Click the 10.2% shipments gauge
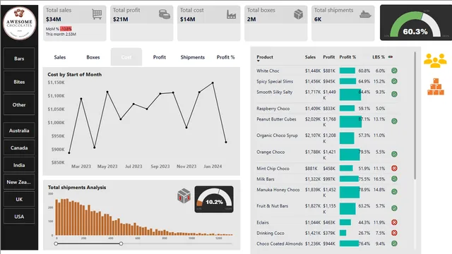The image size is (452, 254). coord(214,199)
